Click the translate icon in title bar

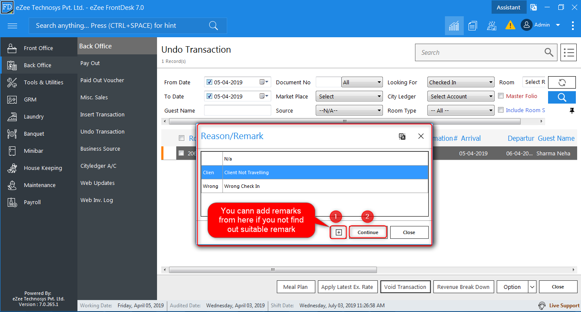point(534,7)
